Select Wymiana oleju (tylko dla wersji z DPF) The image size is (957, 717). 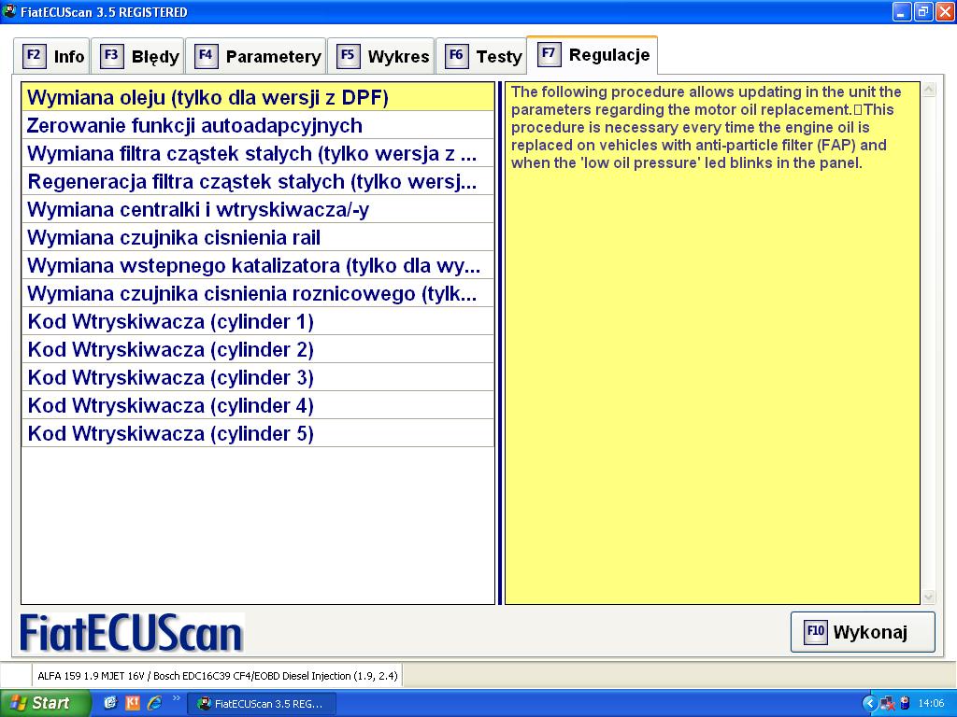point(258,97)
